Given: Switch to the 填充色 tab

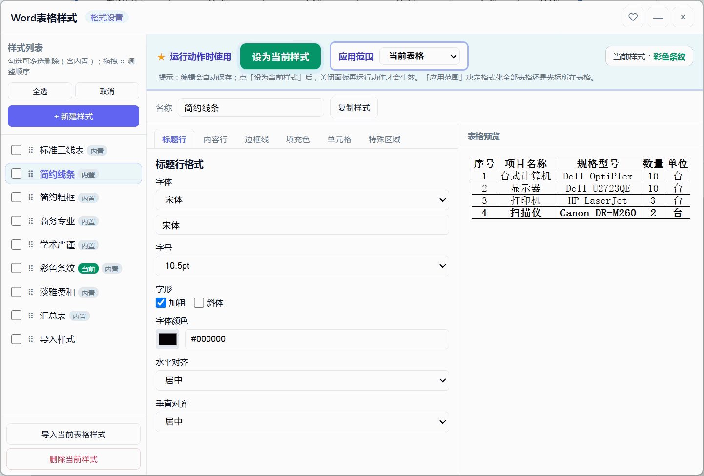Looking at the screenshot, I should 298,139.
